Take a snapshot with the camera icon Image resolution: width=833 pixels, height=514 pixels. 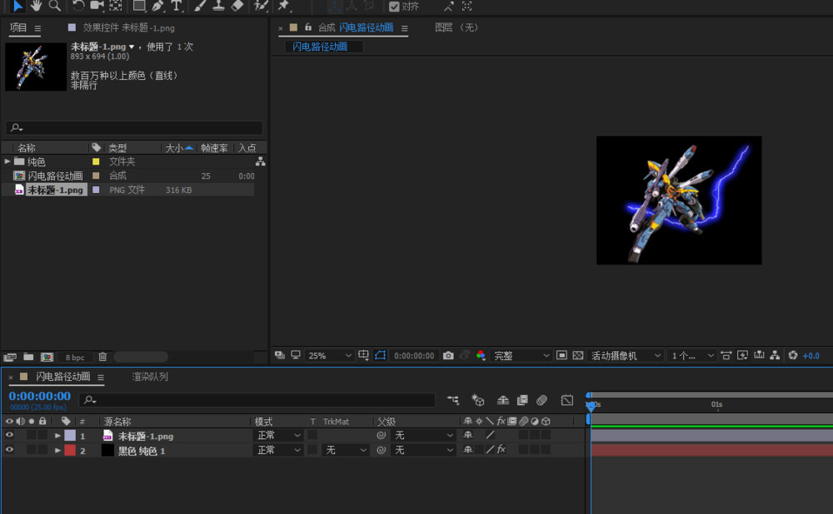point(448,355)
